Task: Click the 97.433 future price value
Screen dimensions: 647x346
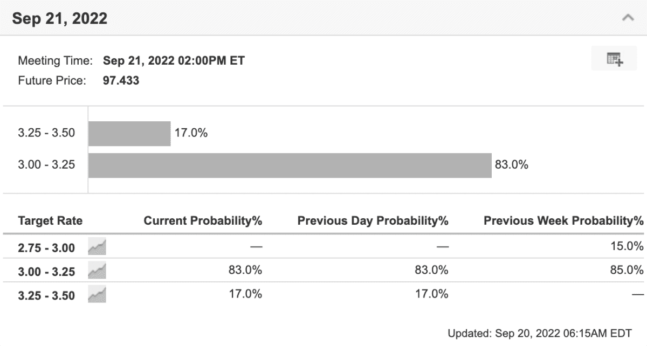Action: pos(121,81)
